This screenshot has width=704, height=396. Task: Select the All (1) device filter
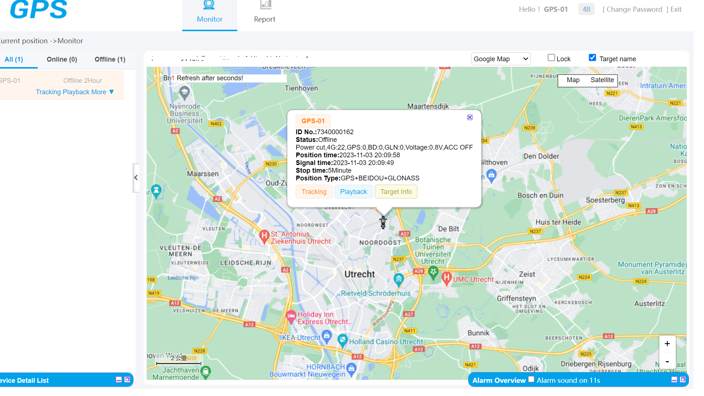pos(14,59)
